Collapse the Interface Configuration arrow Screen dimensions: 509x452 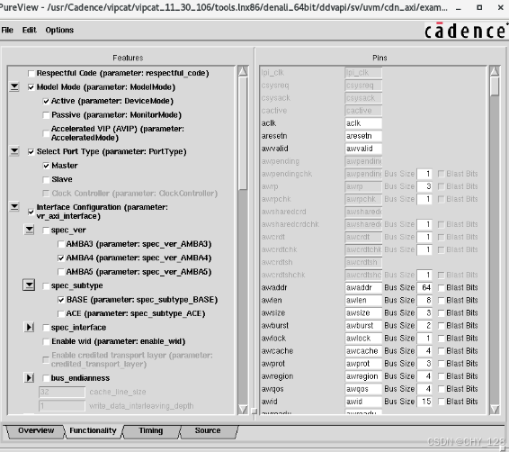coord(14,207)
